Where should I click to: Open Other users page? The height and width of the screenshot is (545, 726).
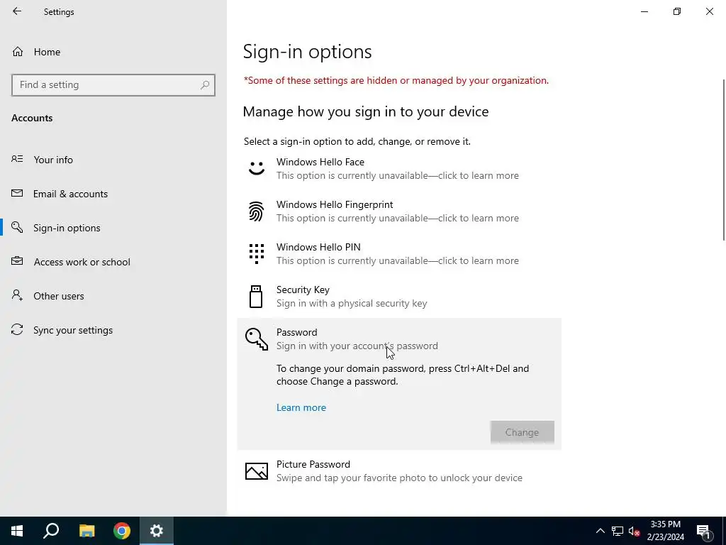click(x=113, y=296)
